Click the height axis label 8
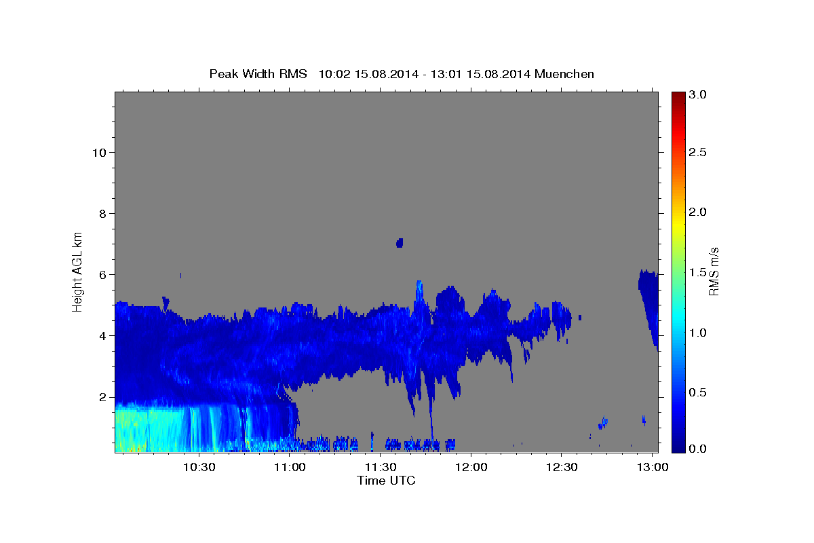Screen dimensions: 814x543 (104, 214)
